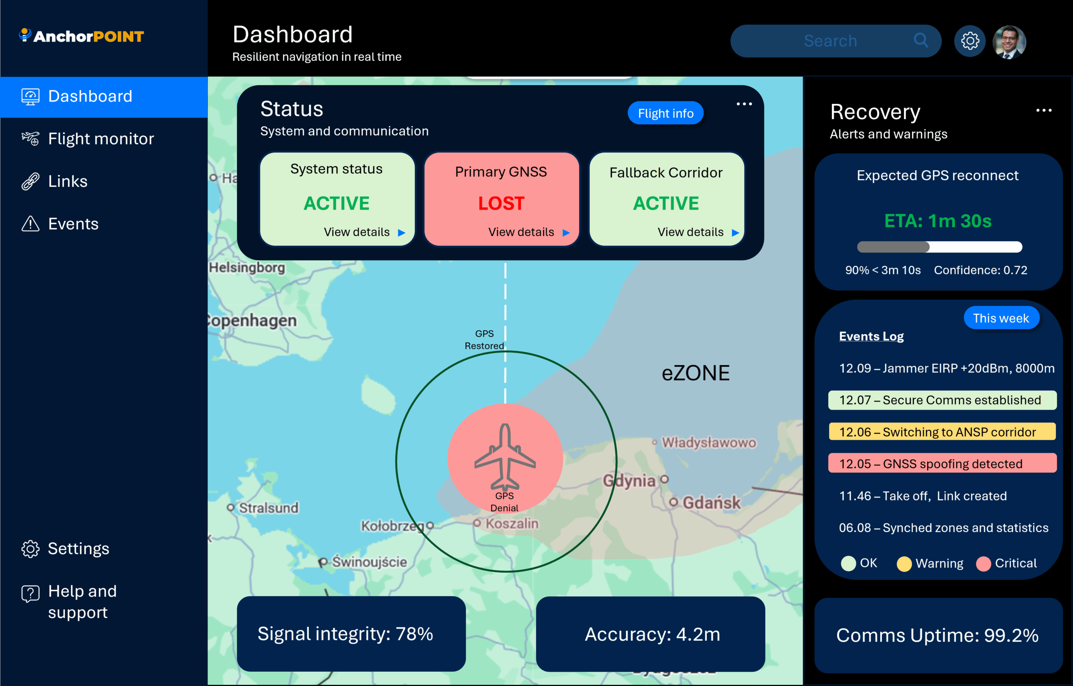Click the user profile avatar
The width and height of the screenshot is (1073, 686).
[1009, 42]
